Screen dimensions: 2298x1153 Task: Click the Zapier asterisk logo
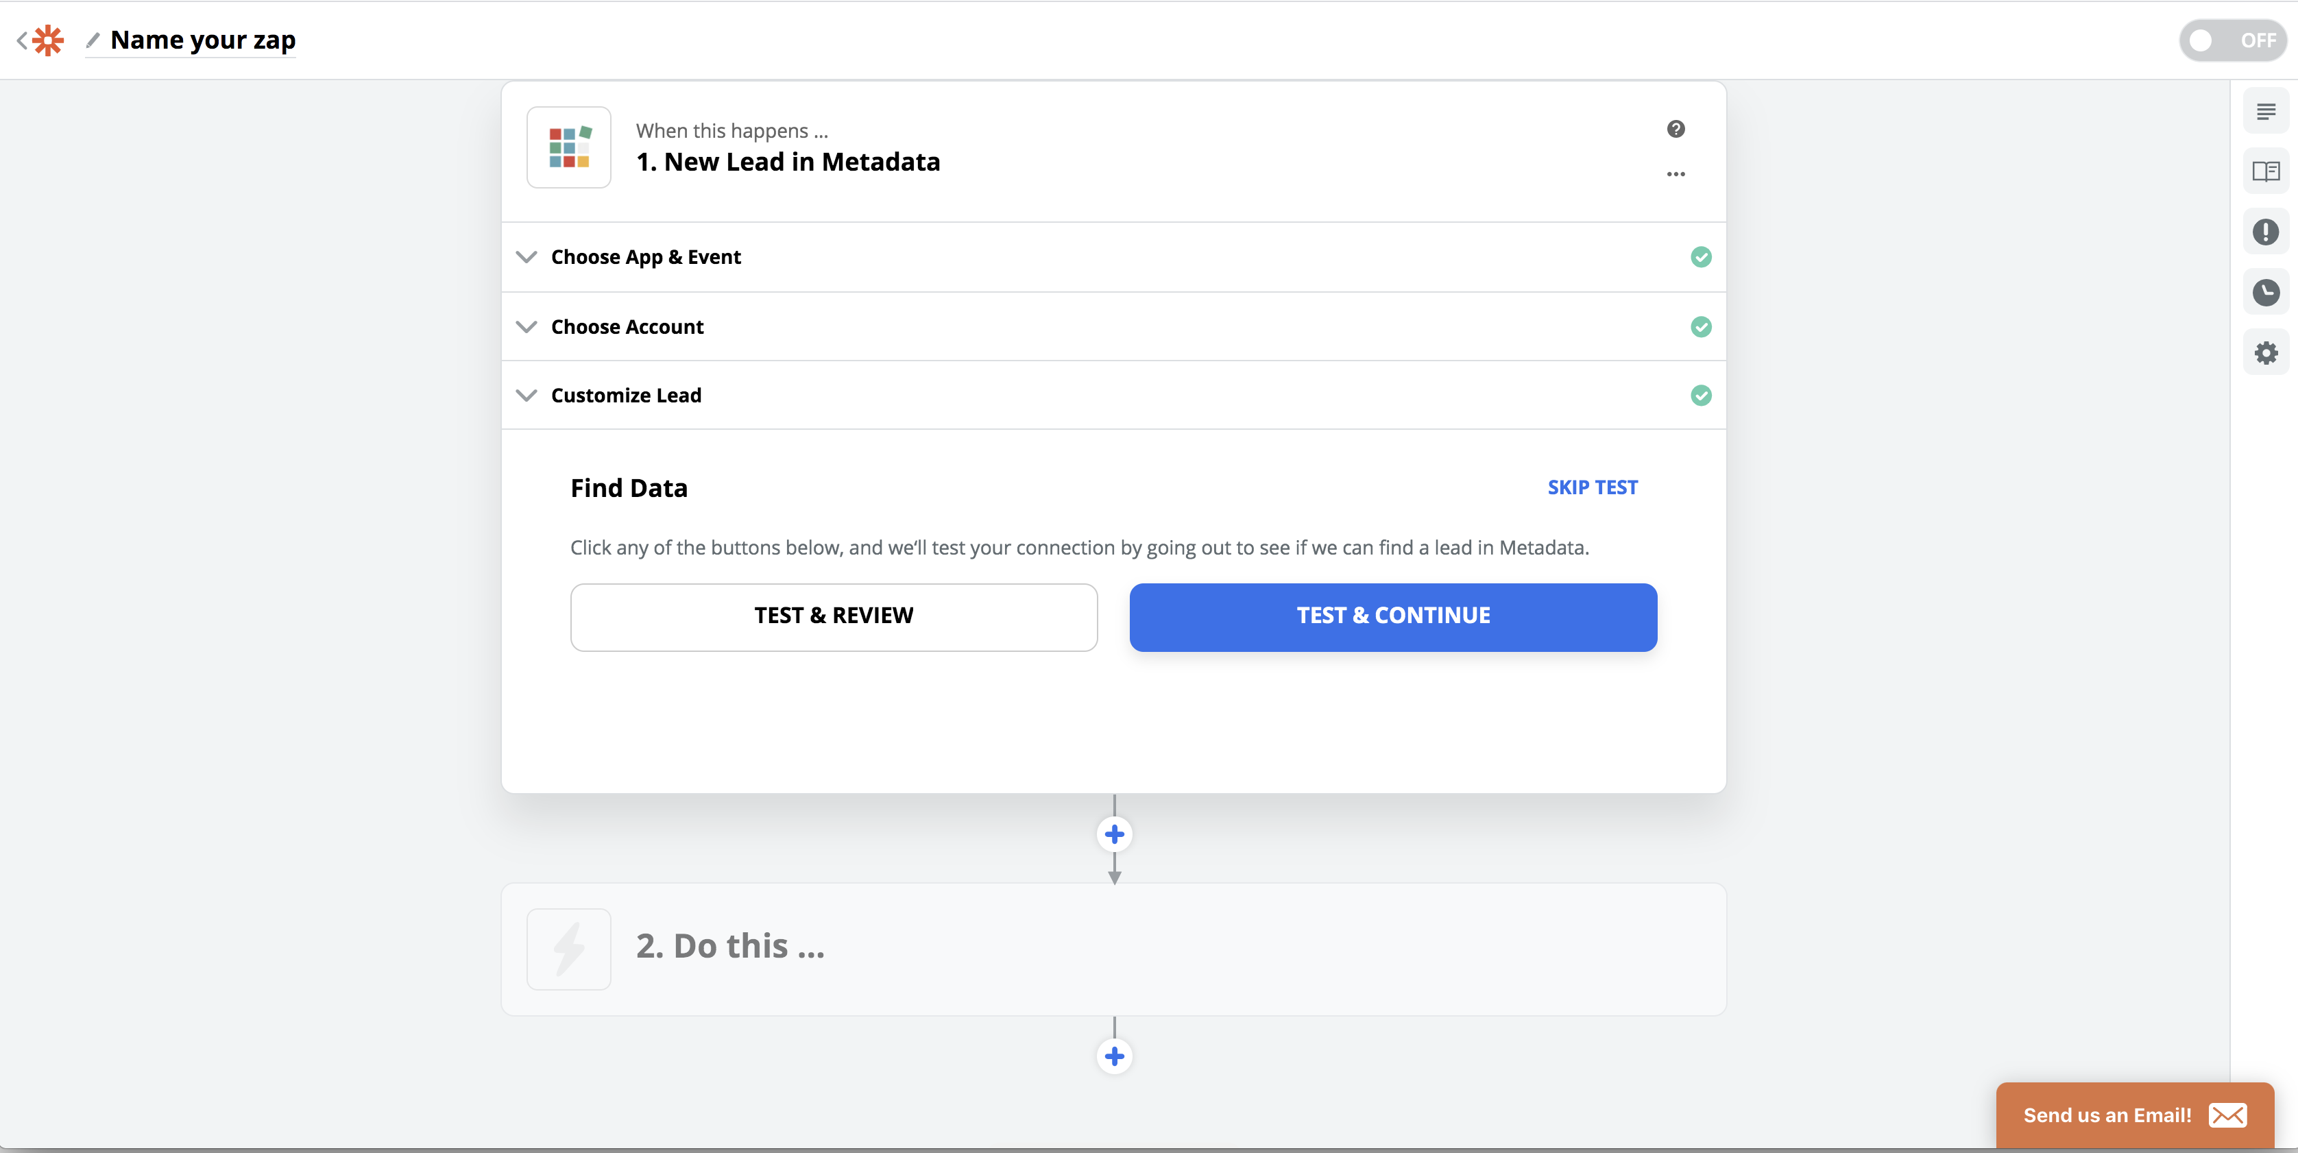(48, 40)
